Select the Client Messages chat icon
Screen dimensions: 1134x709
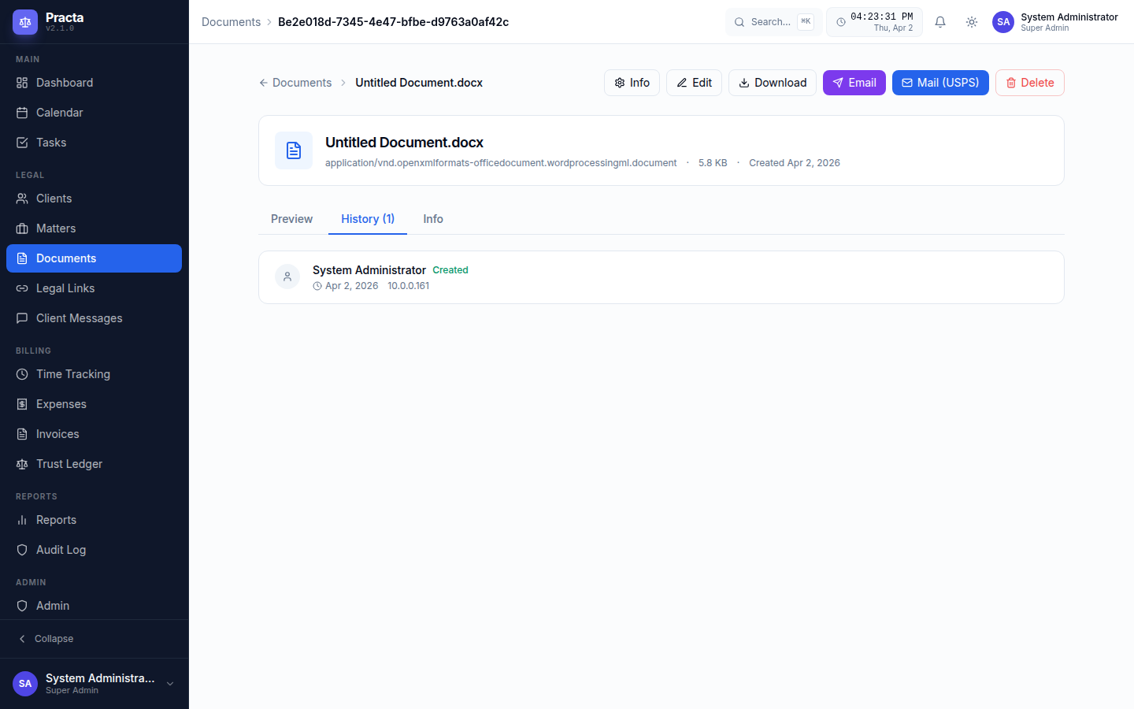coord(22,317)
